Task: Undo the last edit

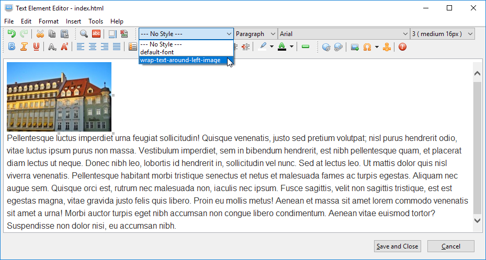Action: point(12,34)
